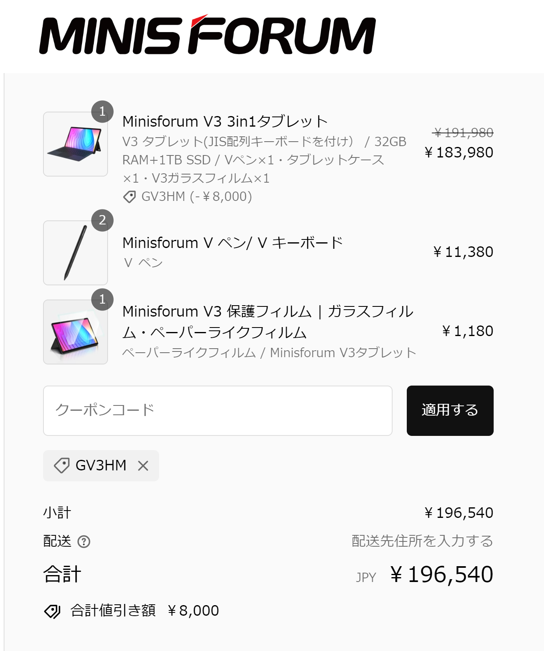Click the quantity badge on V pen
The image size is (544, 651).
[102, 220]
